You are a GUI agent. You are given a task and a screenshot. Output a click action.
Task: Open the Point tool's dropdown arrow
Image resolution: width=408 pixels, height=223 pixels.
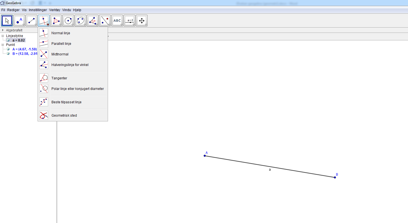pyautogui.click(x=23, y=25)
